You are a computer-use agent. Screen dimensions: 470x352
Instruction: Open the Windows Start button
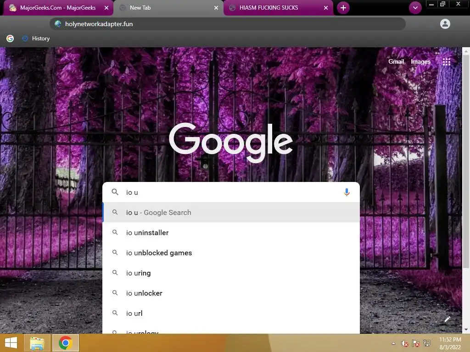click(x=11, y=343)
